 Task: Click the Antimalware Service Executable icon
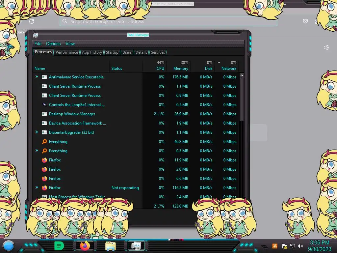click(44, 77)
